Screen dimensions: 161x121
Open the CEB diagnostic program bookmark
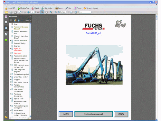pyautogui.click(x=19, y=71)
